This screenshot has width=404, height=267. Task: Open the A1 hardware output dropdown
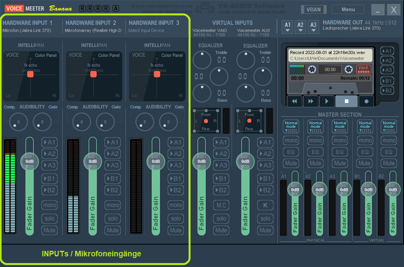(x=288, y=27)
